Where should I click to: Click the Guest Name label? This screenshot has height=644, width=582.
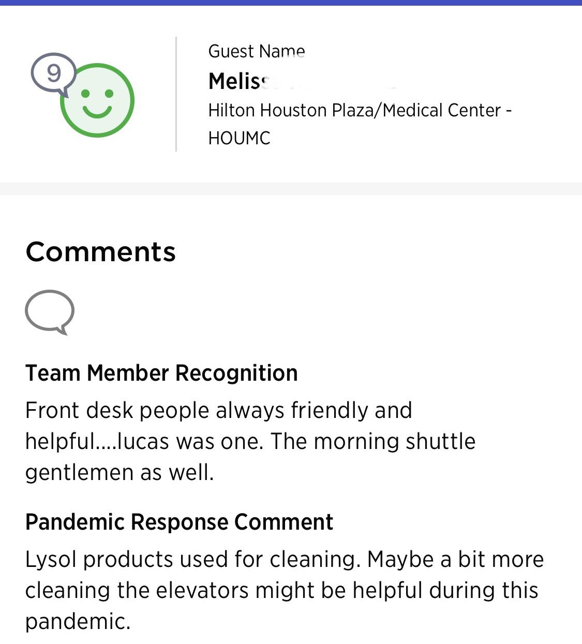[x=256, y=51]
